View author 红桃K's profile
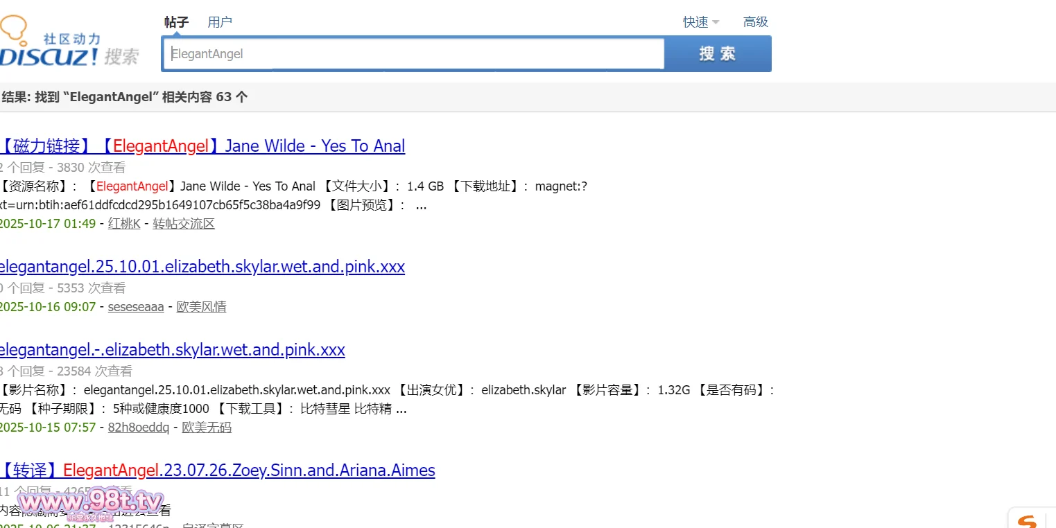 (x=124, y=224)
